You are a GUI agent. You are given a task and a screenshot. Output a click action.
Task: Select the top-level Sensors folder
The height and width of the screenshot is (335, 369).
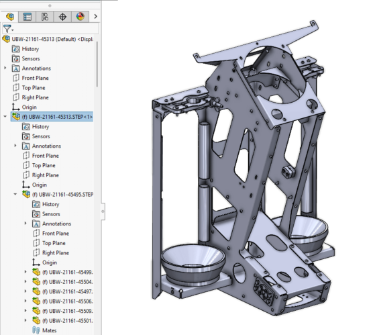tap(26, 58)
